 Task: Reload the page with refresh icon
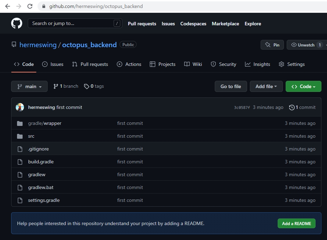(x=30, y=6)
